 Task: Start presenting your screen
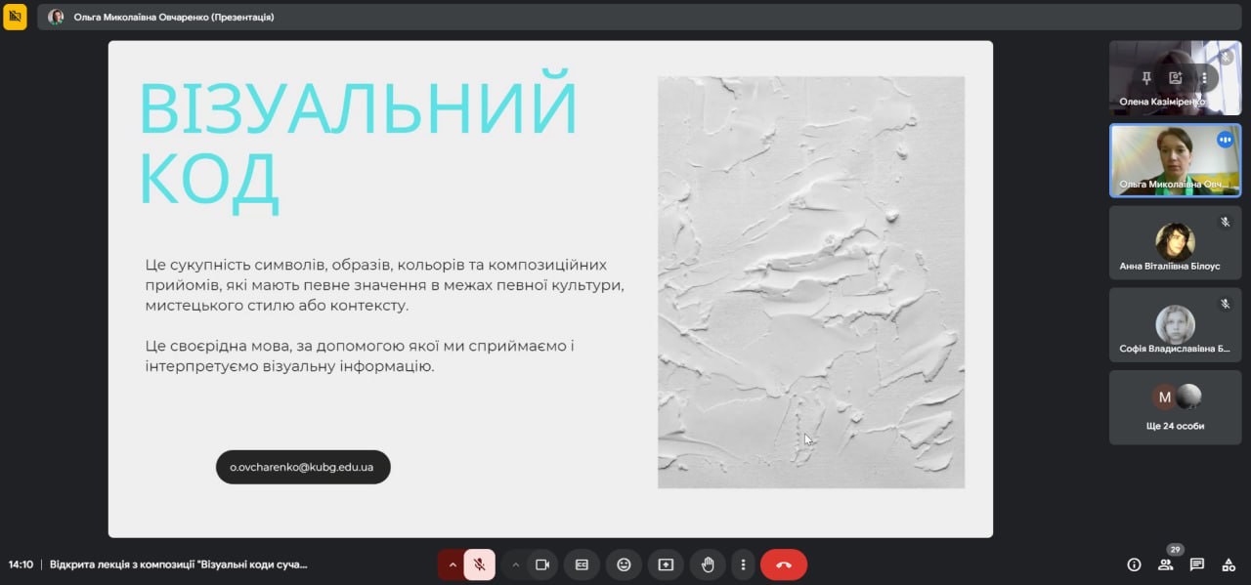666,564
